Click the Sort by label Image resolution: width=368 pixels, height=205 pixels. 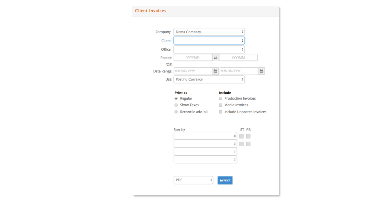pyautogui.click(x=179, y=130)
